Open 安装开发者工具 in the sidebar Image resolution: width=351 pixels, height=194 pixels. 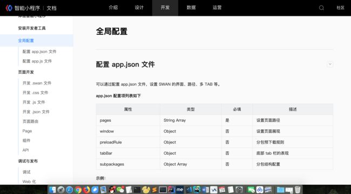tap(32, 29)
